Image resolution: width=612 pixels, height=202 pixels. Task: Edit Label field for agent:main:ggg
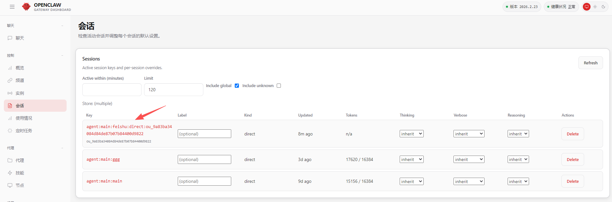tap(204, 159)
